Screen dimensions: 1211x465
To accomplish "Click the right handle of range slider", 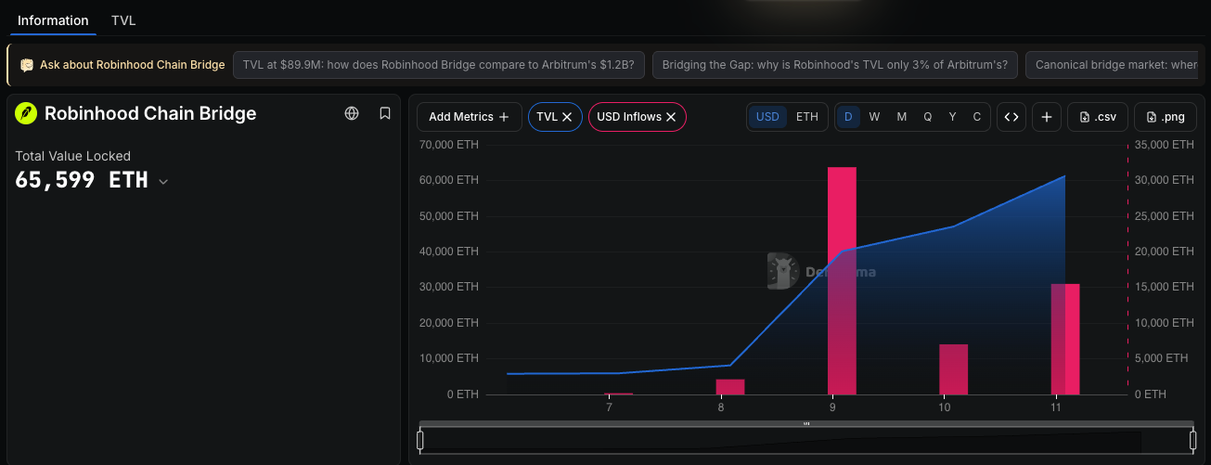I will point(1193,440).
